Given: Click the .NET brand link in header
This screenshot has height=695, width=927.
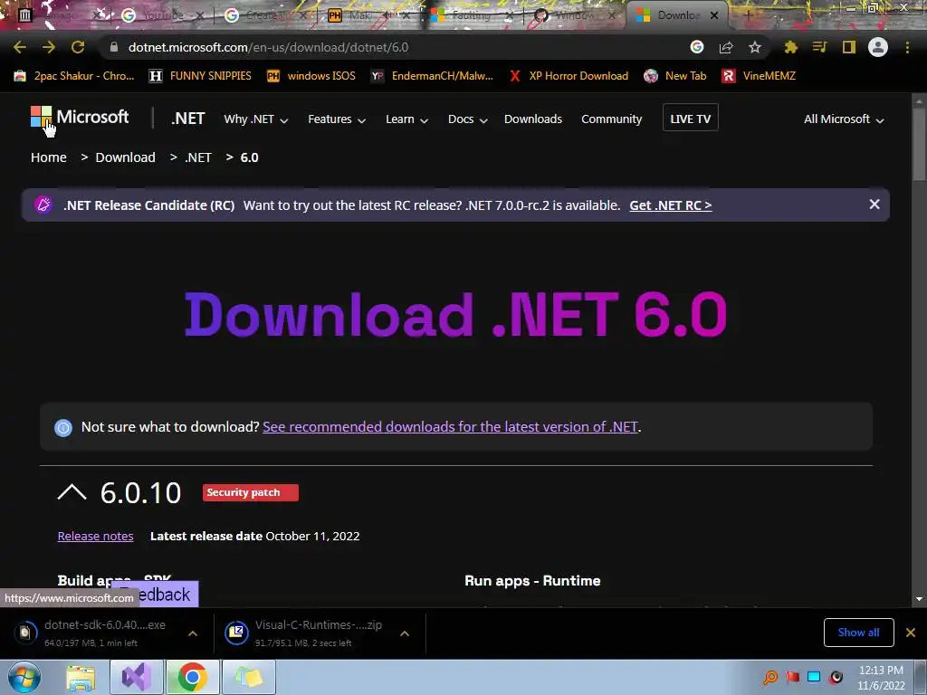Looking at the screenshot, I should pyautogui.click(x=188, y=119).
